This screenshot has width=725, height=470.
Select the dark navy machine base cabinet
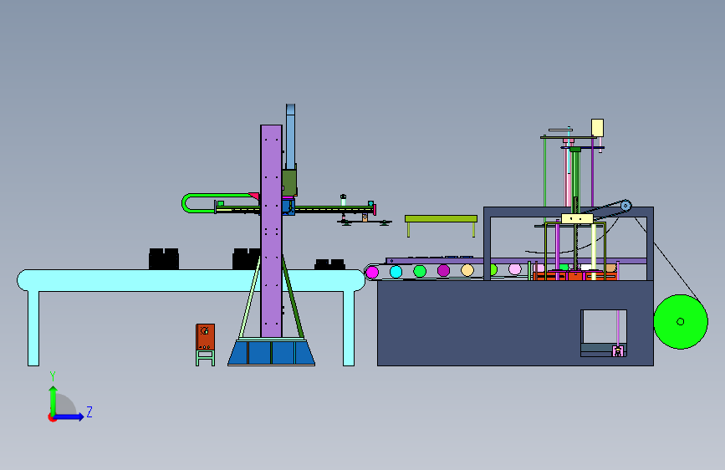(x=516, y=323)
